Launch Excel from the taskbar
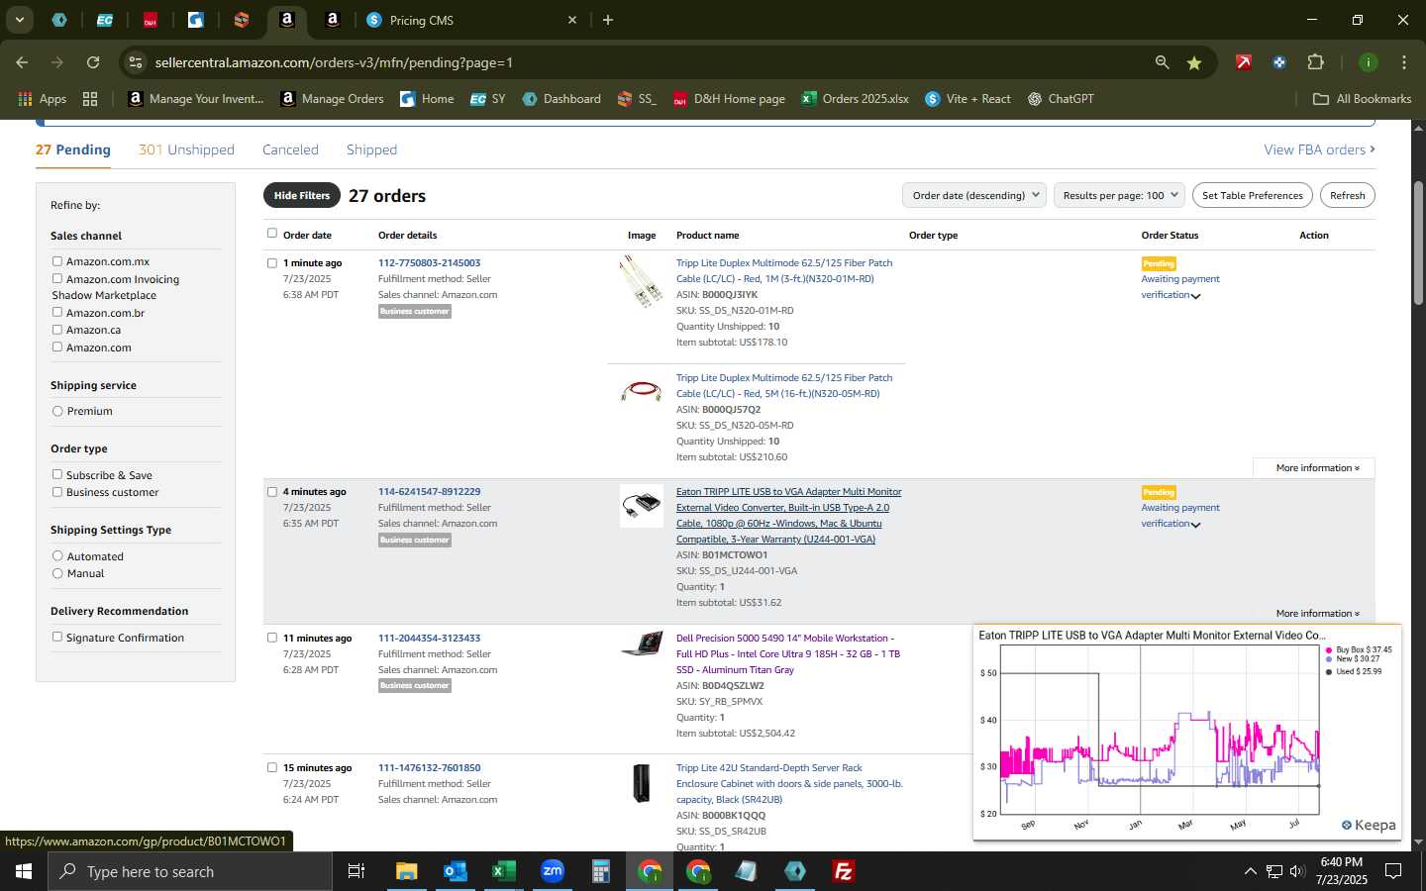1426x891 pixels. (x=503, y=871)
